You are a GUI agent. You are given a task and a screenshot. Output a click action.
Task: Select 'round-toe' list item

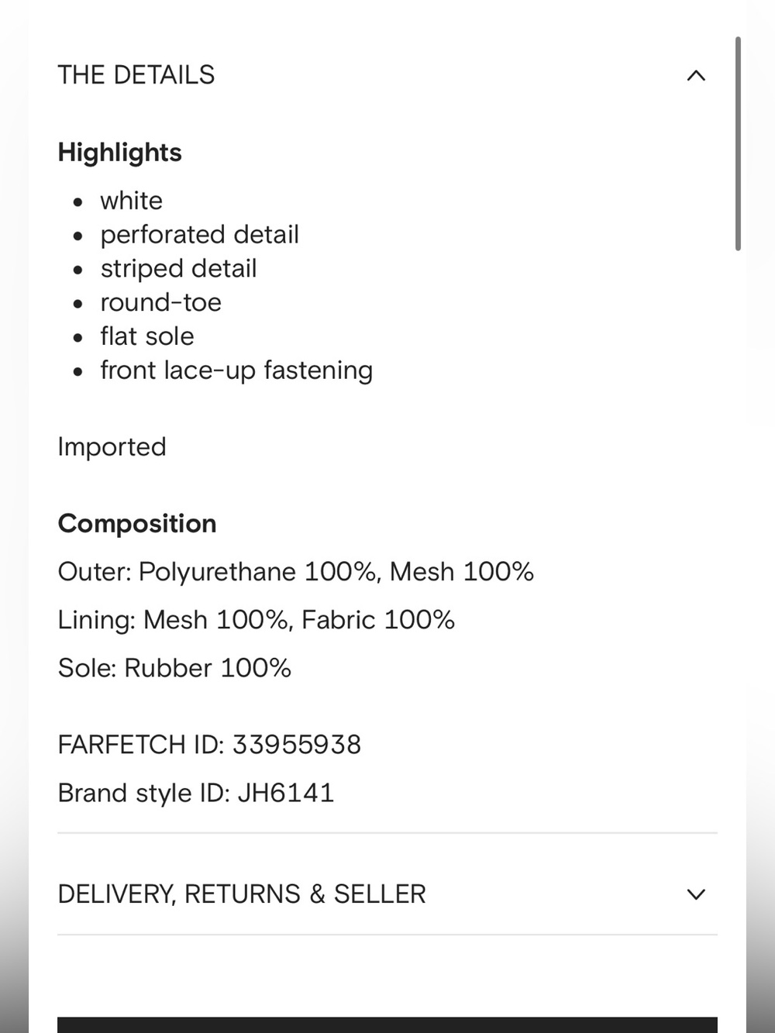pos(160,302)
